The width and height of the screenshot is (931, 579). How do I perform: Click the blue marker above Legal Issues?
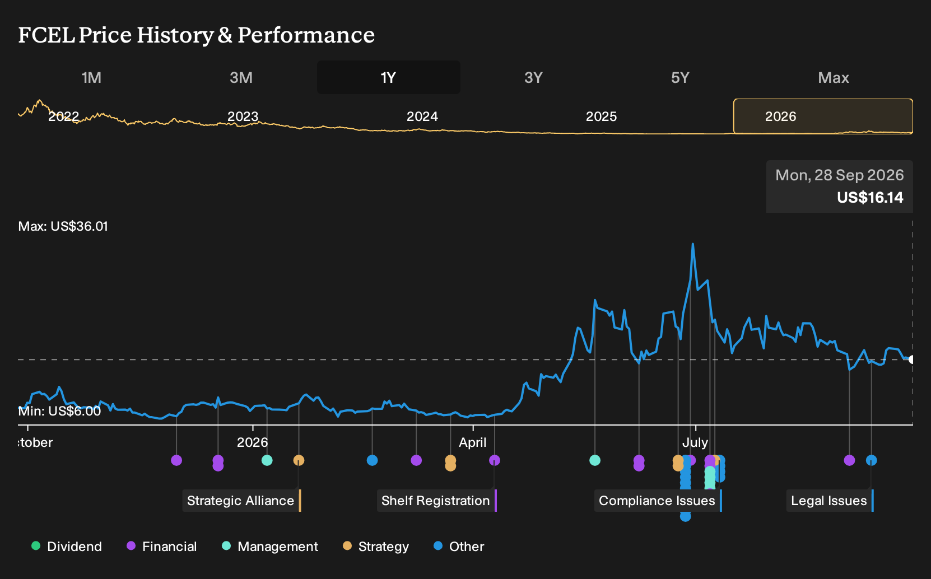(872, 460)
